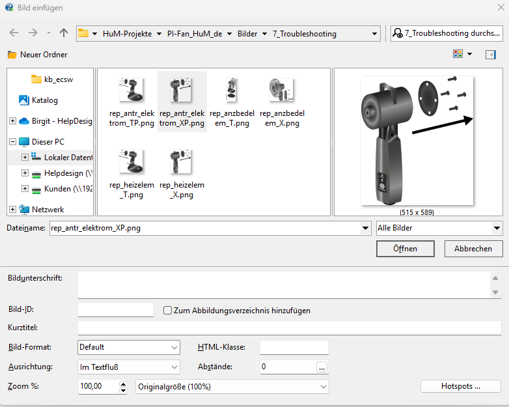Viewport: 509px width, 407px height.
Task: Toggle the preview pane icon
Action: pos(490,54)
